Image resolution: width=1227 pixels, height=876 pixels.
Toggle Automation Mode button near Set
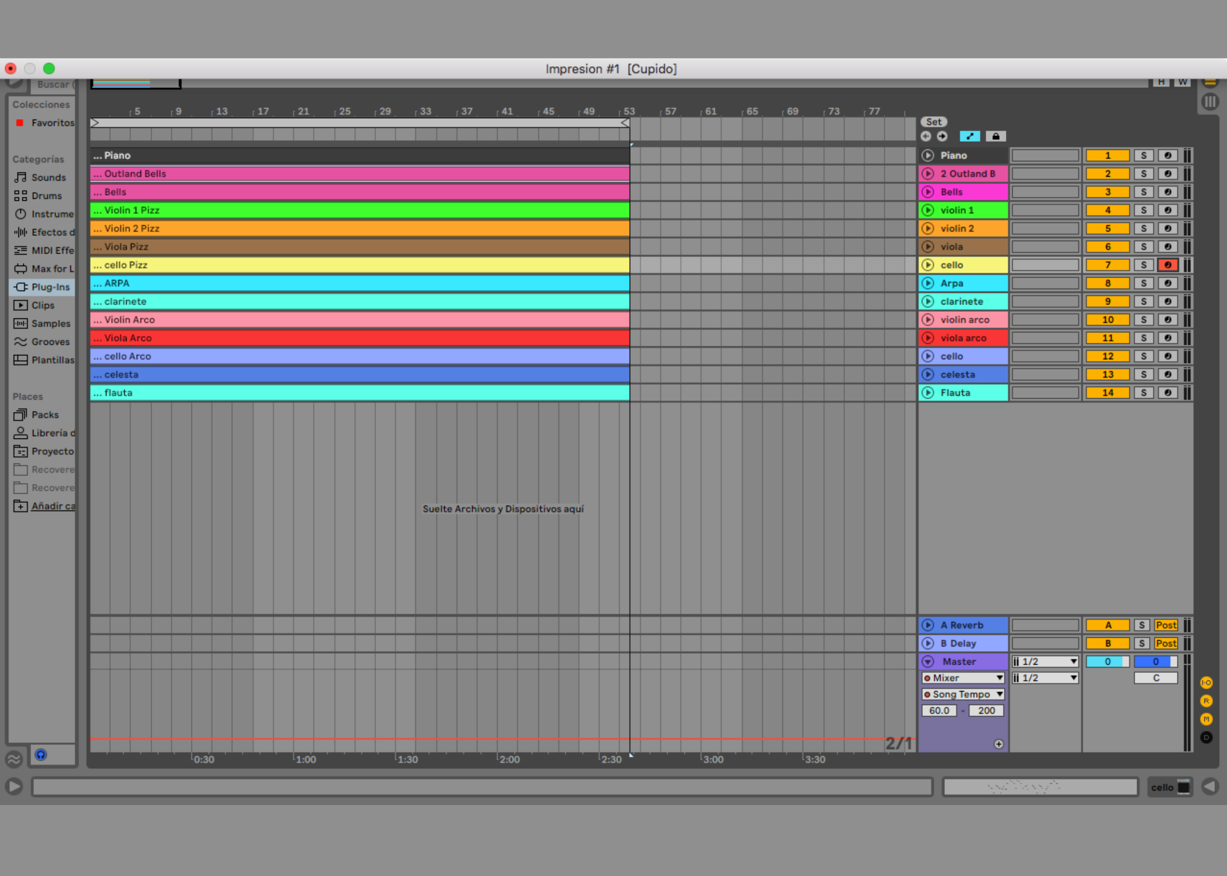[x=969, y=136]
